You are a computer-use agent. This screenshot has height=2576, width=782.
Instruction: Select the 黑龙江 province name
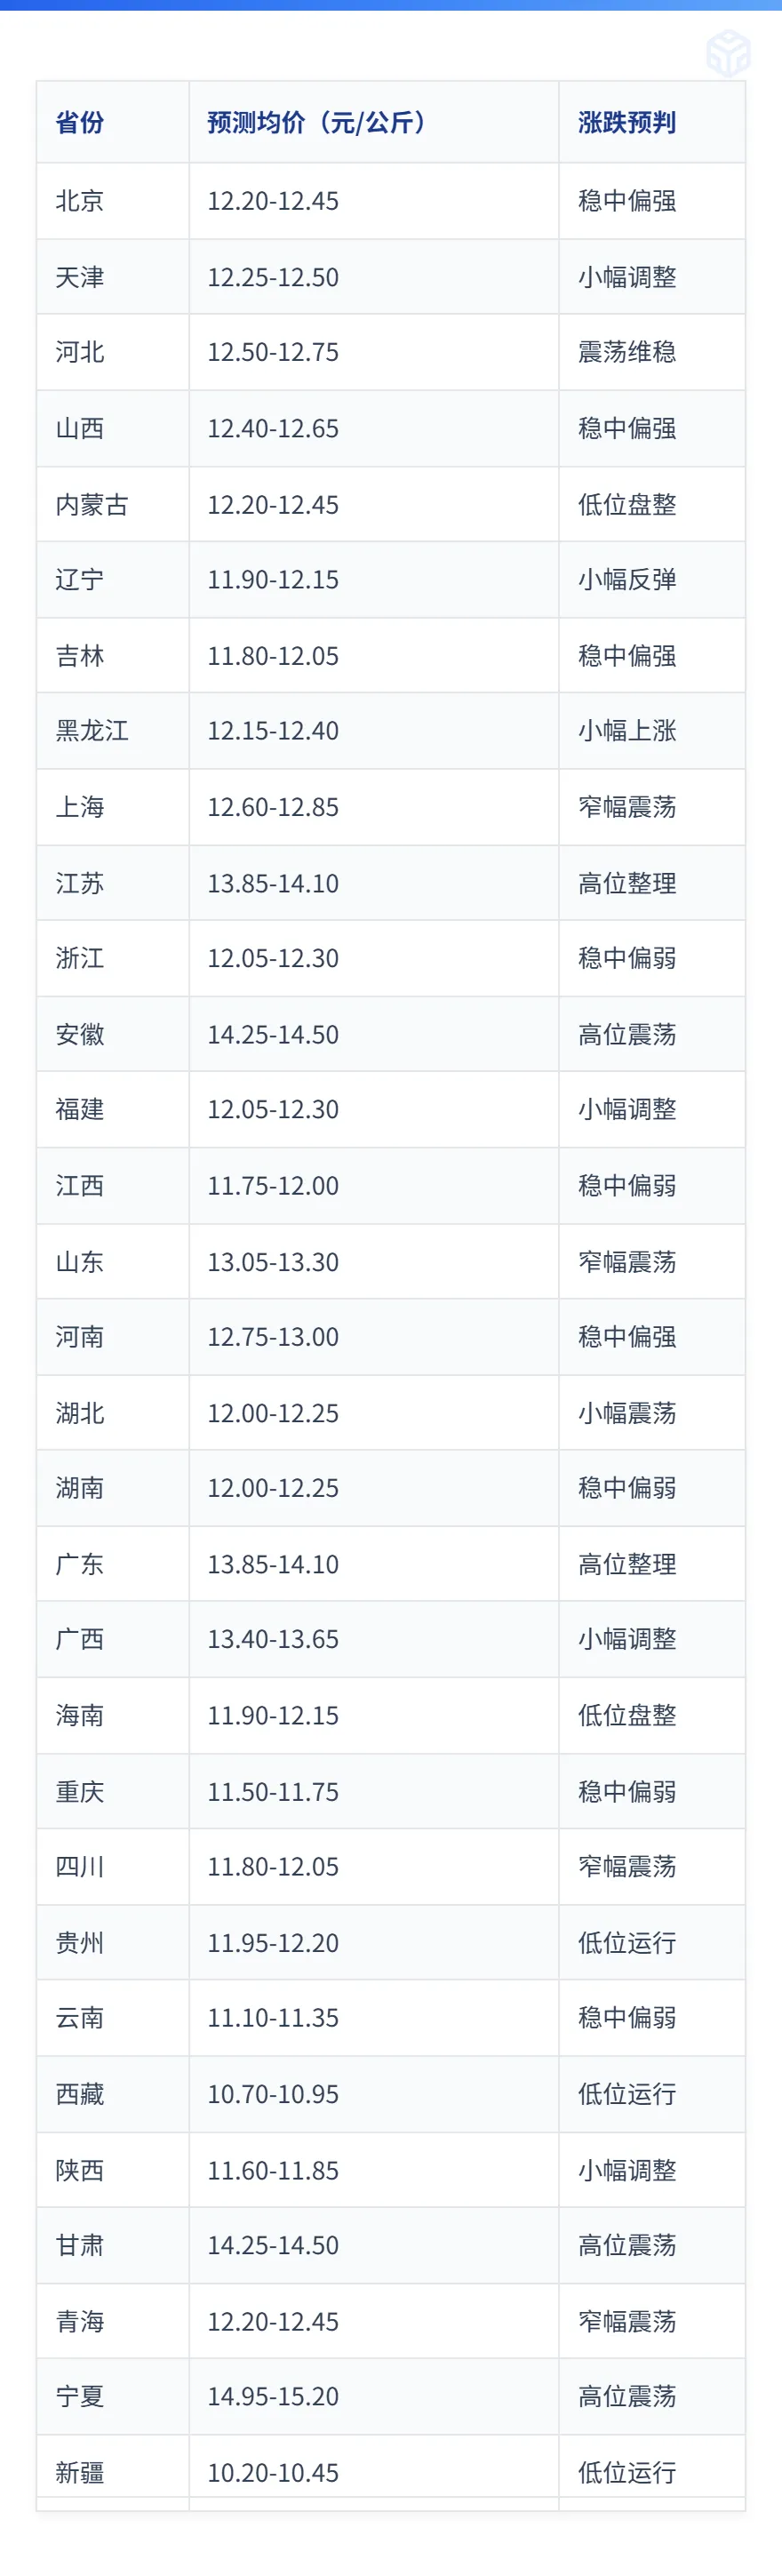click(x=92, y=731)
